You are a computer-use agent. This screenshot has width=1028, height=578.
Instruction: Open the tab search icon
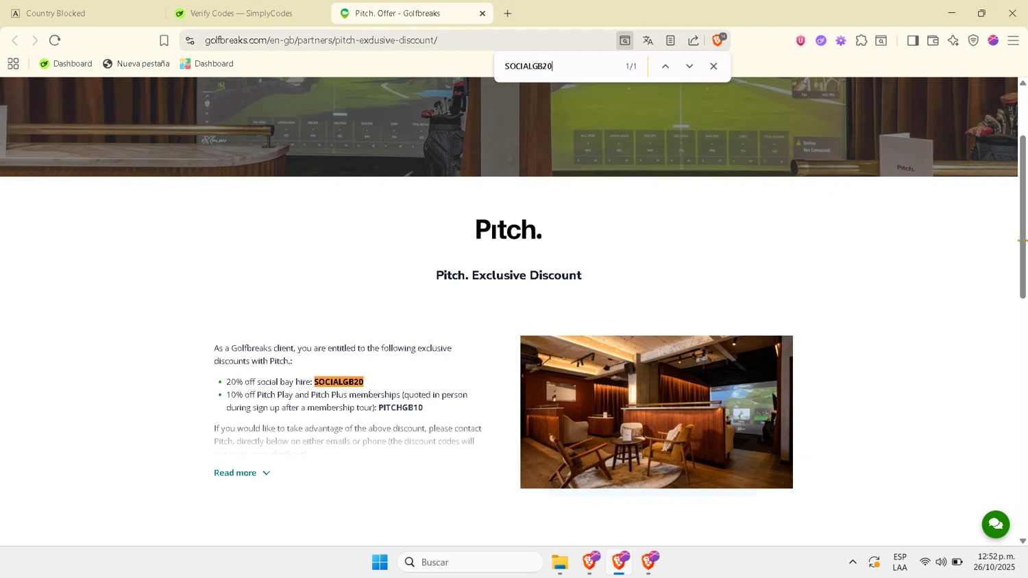[x=881, y=40]
